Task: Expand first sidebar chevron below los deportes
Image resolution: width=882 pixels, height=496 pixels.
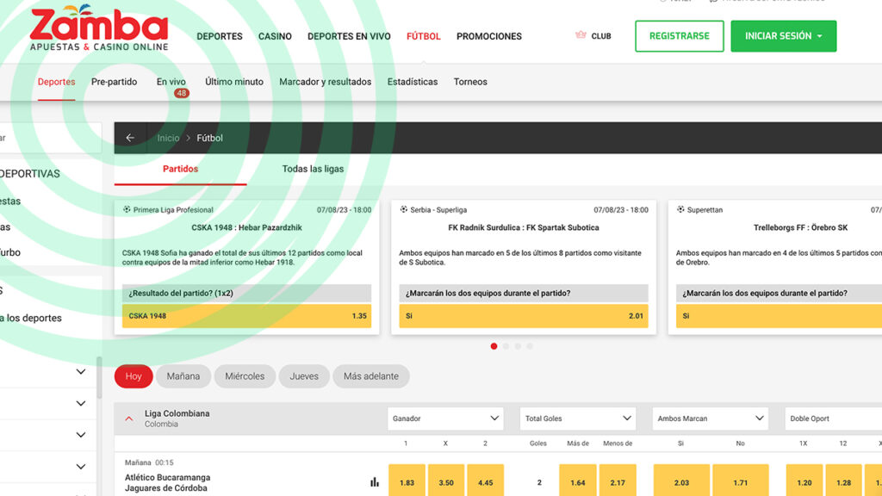Action: [81, 372]
